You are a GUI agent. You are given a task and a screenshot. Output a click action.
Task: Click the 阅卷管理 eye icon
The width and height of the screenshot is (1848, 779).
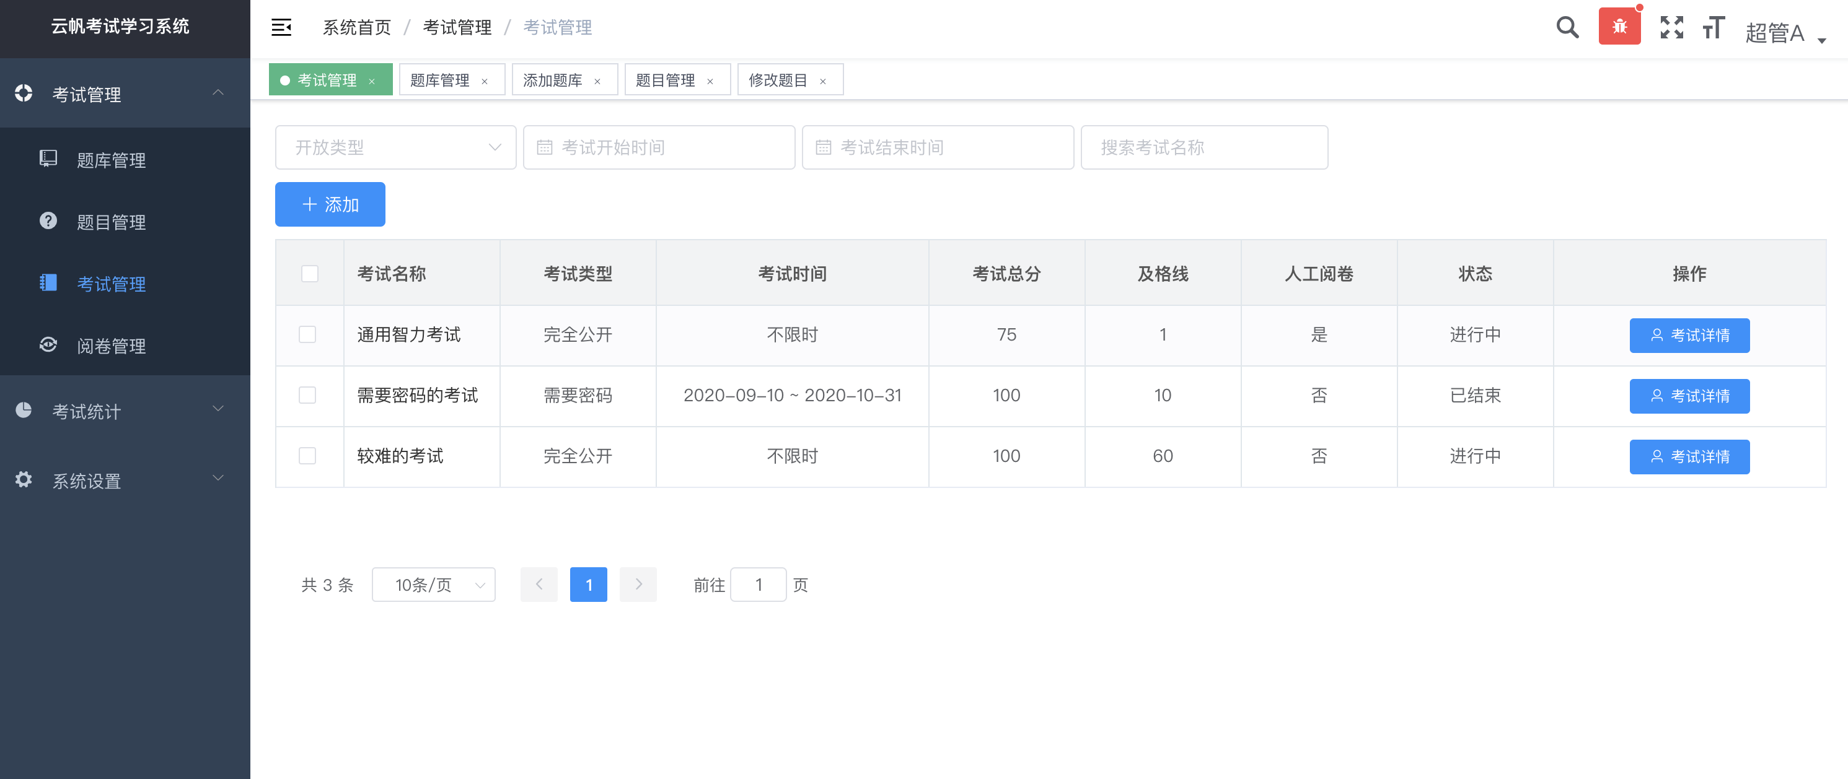pos(48,345)
